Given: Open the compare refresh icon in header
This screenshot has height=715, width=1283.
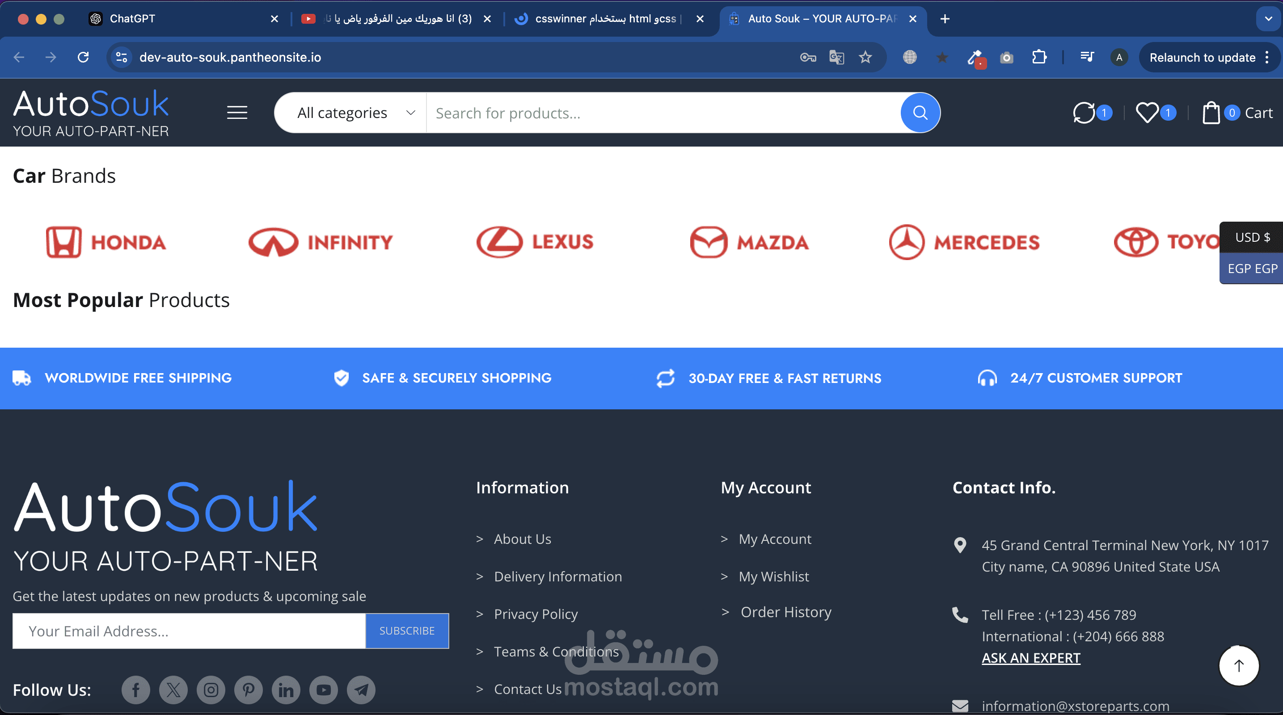Looking at the screenshot, I should [x=1083, y=113].
